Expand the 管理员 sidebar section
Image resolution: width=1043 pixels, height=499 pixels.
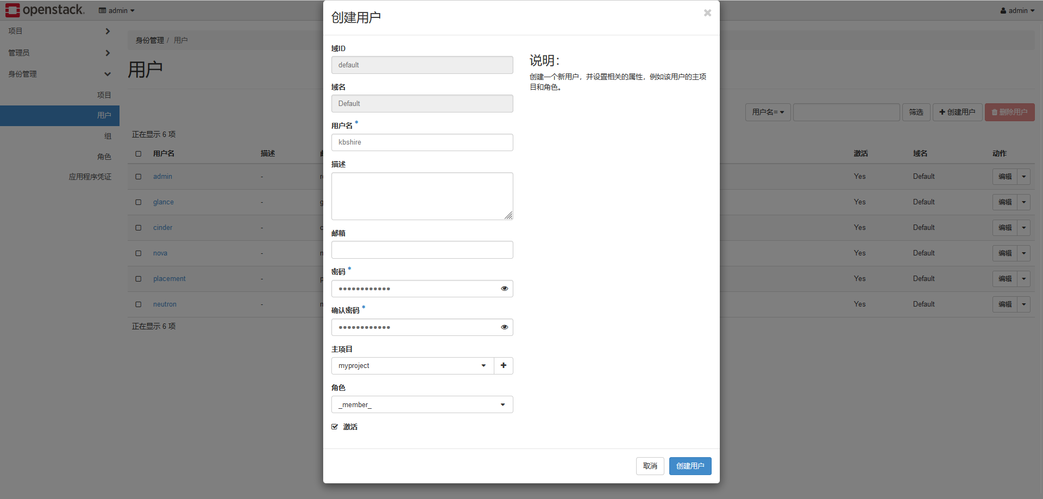pos(59,53)
